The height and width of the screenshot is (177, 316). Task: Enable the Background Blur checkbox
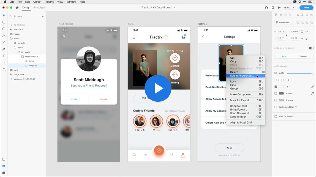click(276, 107)
